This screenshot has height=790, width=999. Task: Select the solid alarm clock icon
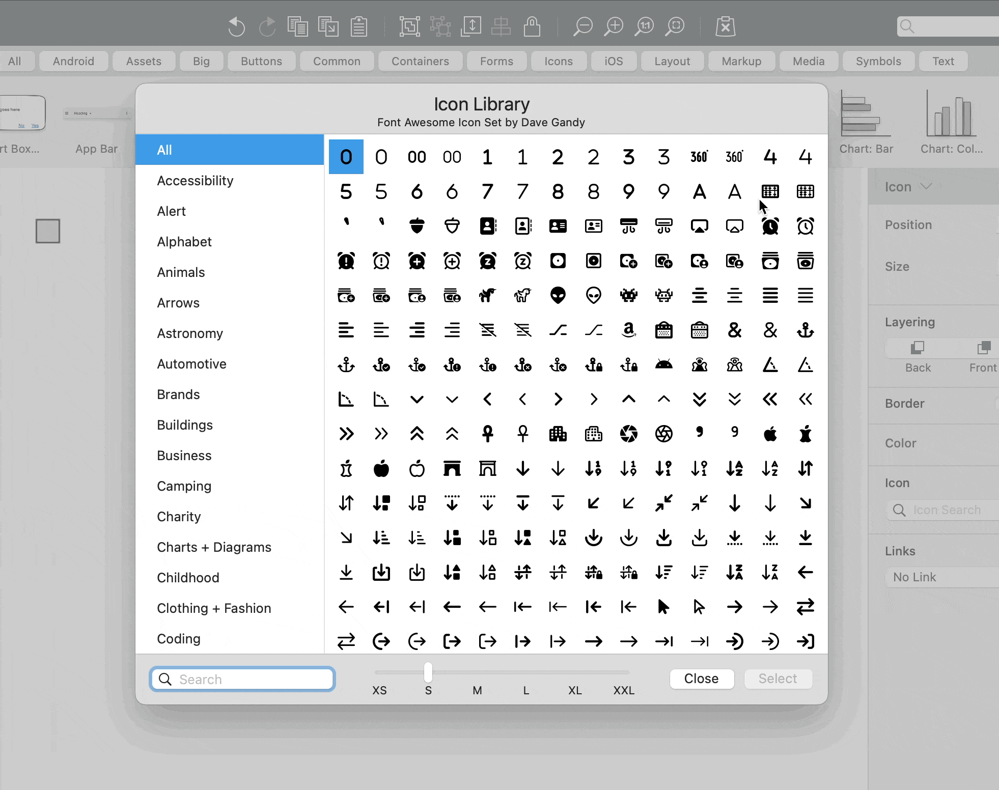770,226
